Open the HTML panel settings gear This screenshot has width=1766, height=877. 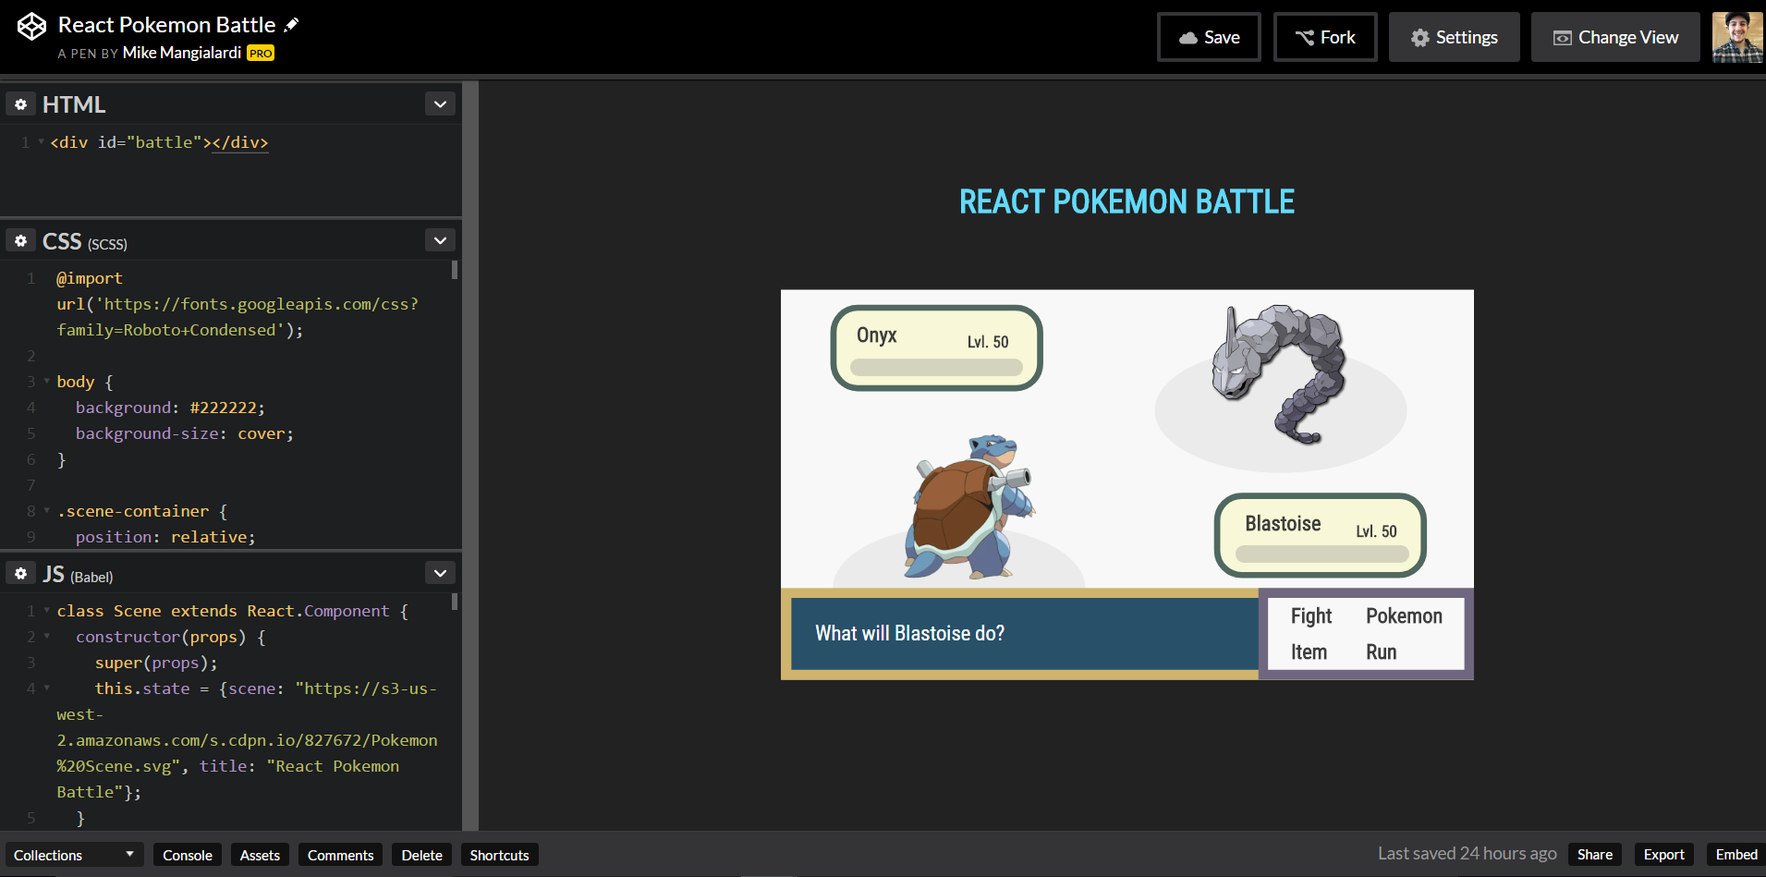pos(20,104)
